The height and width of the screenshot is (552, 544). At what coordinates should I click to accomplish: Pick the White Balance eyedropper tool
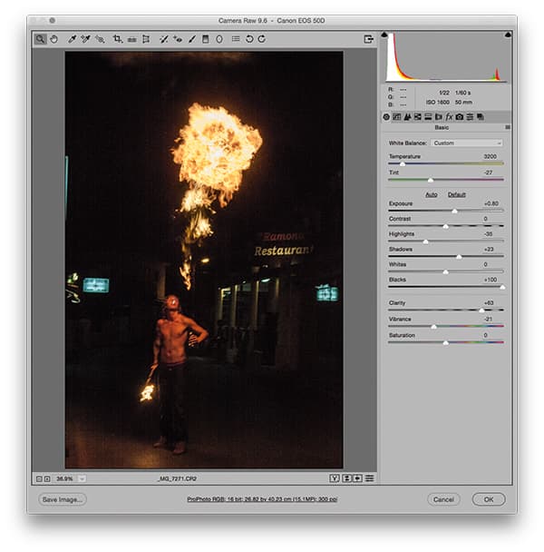point(73,39)
